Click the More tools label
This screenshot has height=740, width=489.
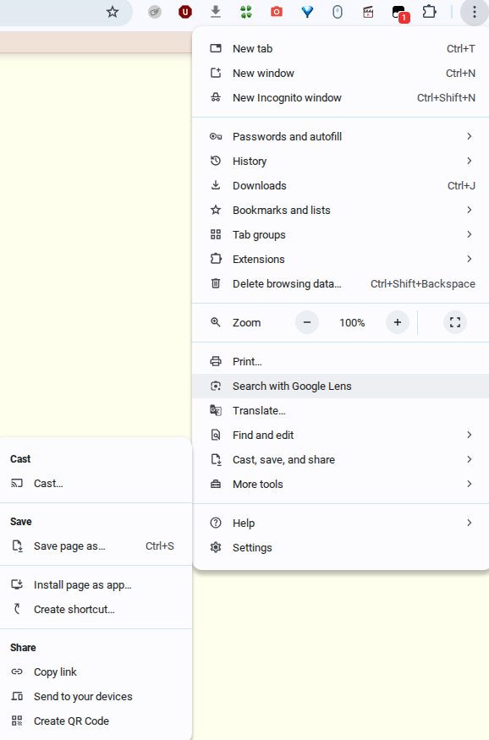[258, 485]
